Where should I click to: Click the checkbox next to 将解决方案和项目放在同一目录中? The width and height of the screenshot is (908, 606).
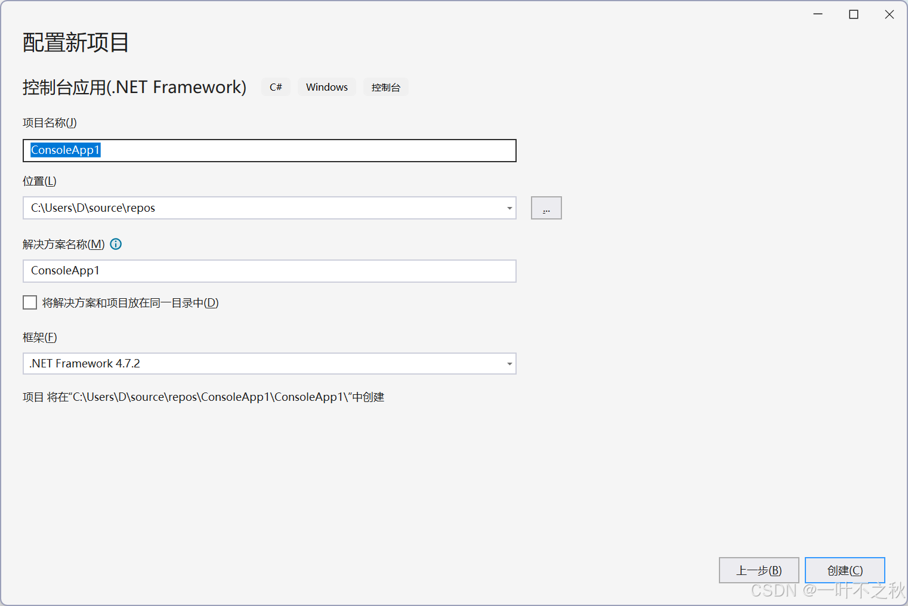coord(29,302)
